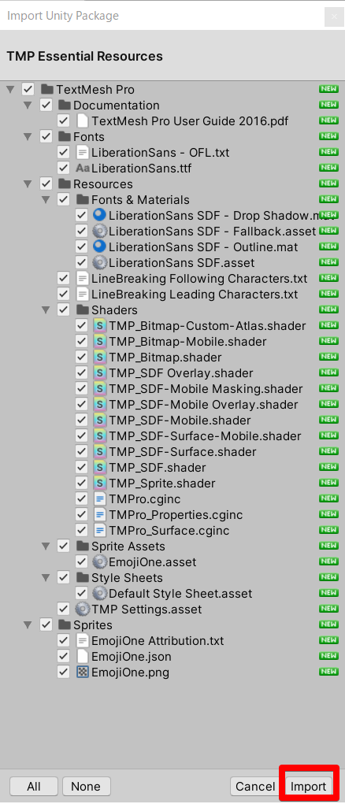Collapse the Fonts & Materials folder
Viewport: 345px width, 804px height.
click(x=46, y=200)
